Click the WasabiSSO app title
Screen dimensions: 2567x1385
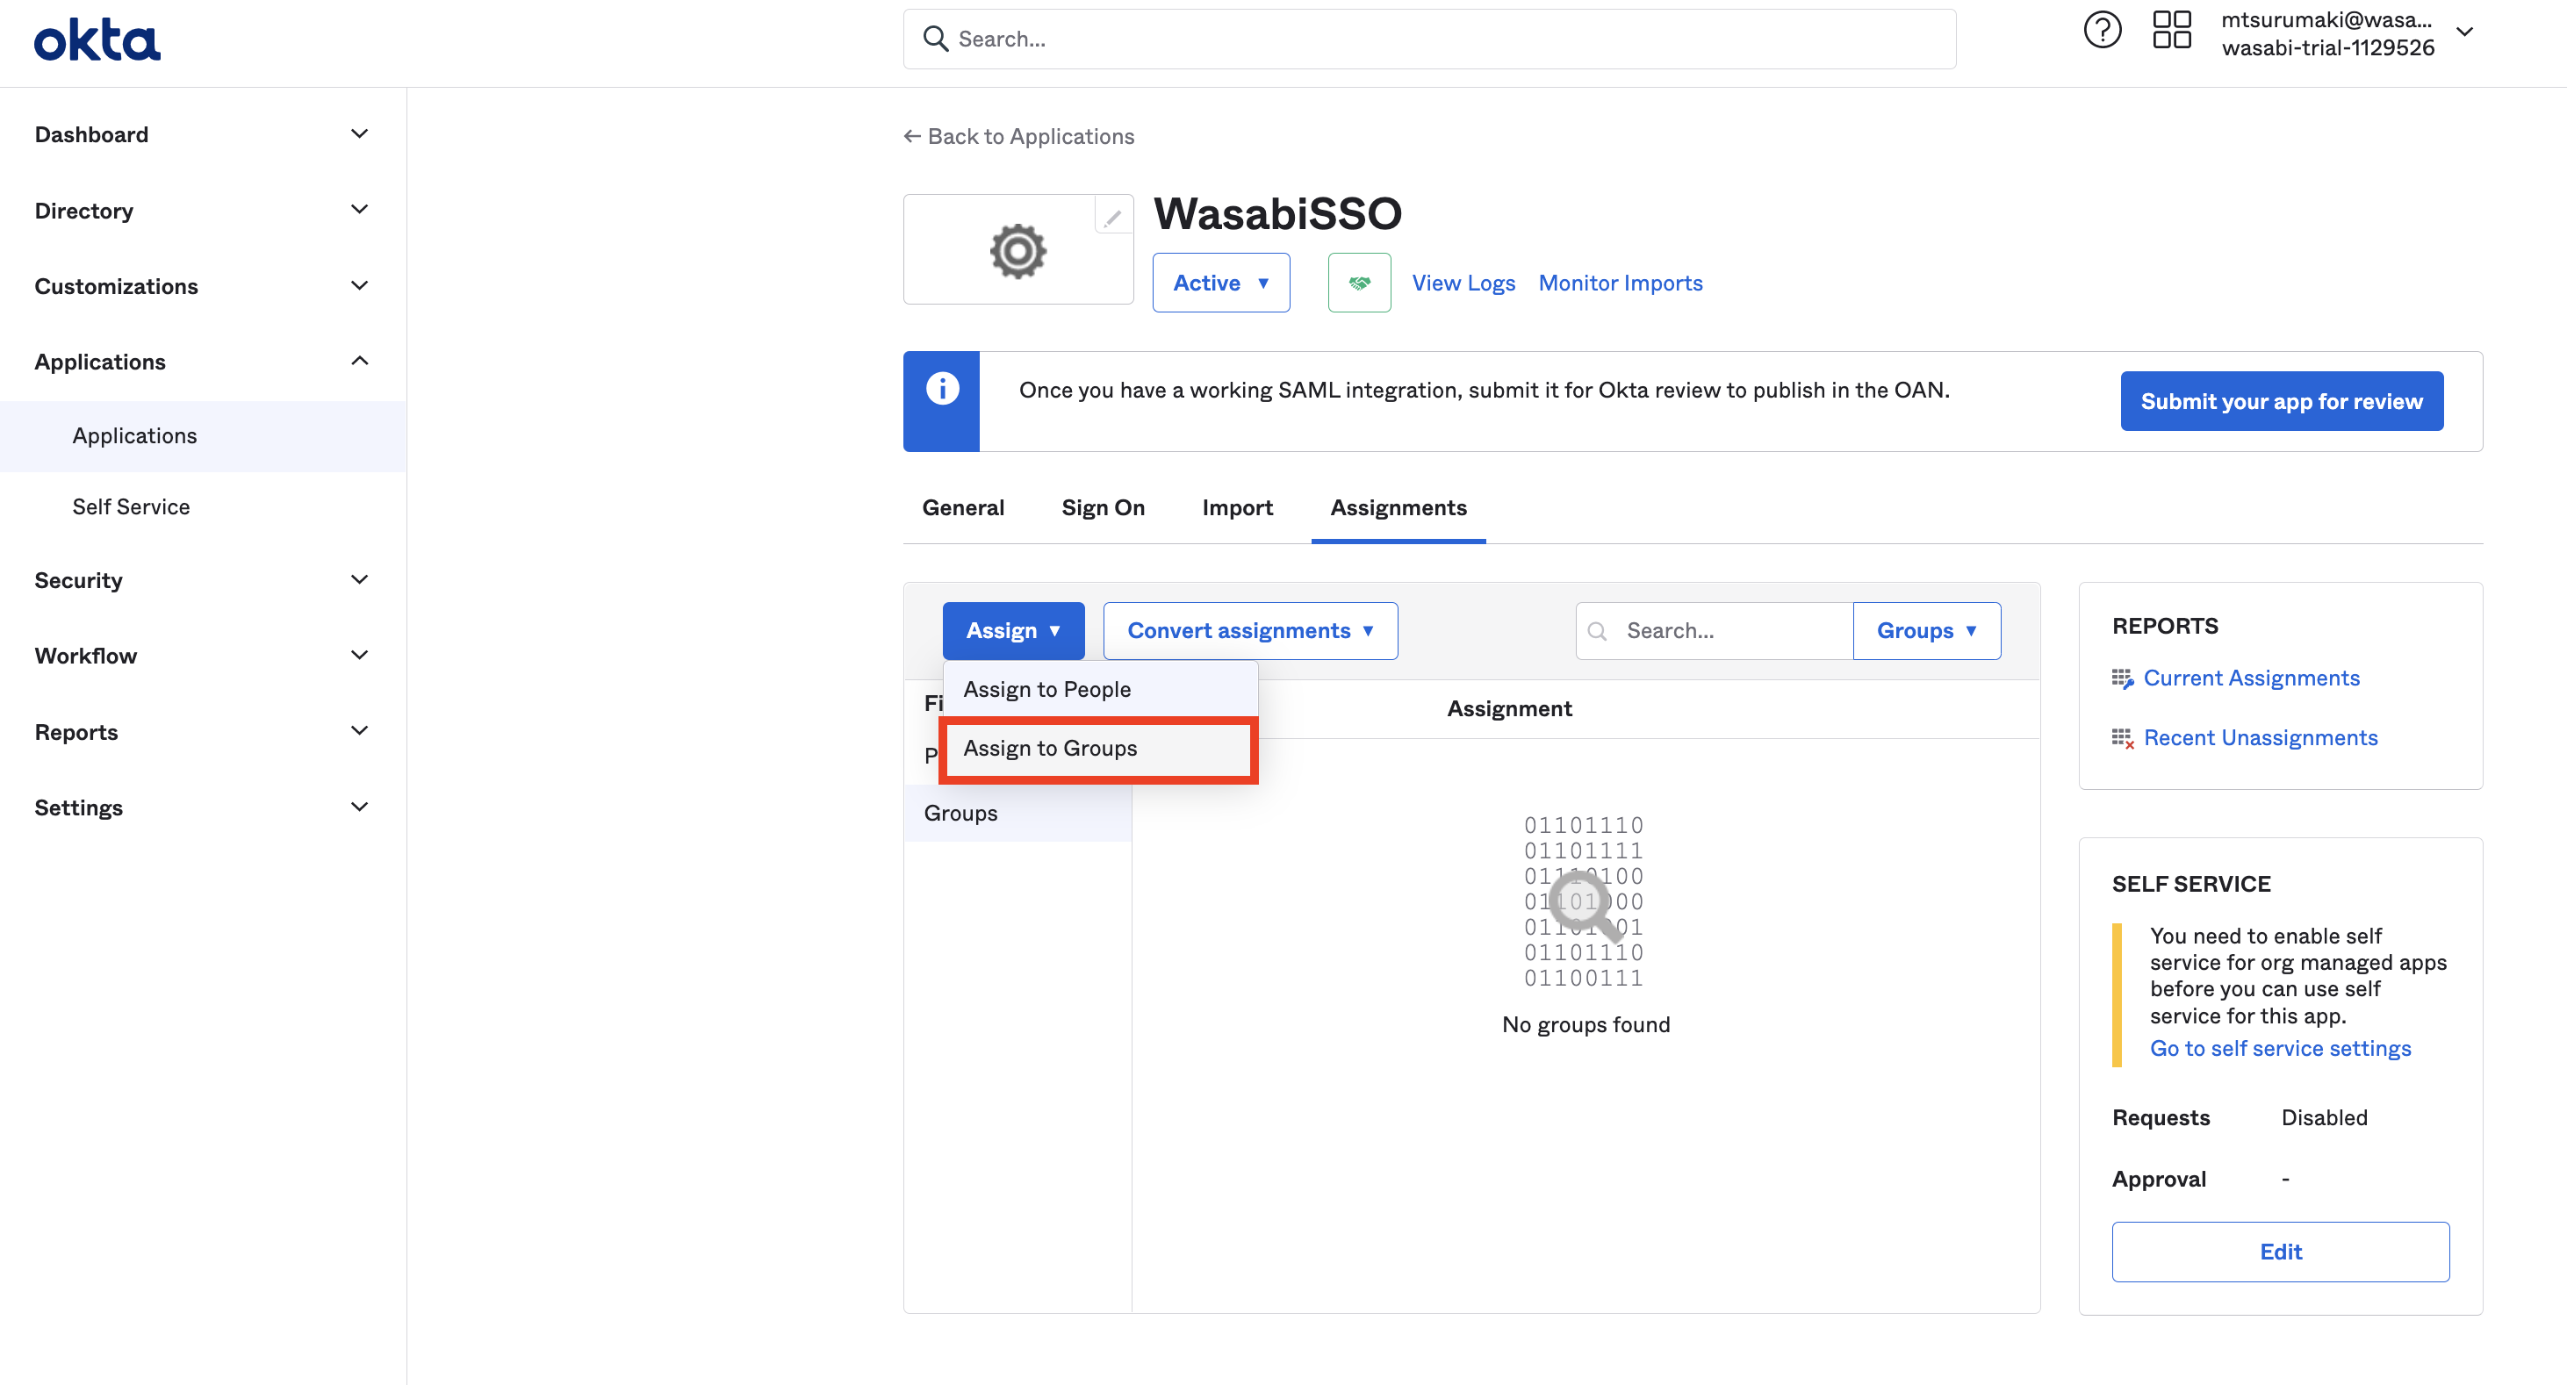pyautogui.click(x=1277, y=214)
